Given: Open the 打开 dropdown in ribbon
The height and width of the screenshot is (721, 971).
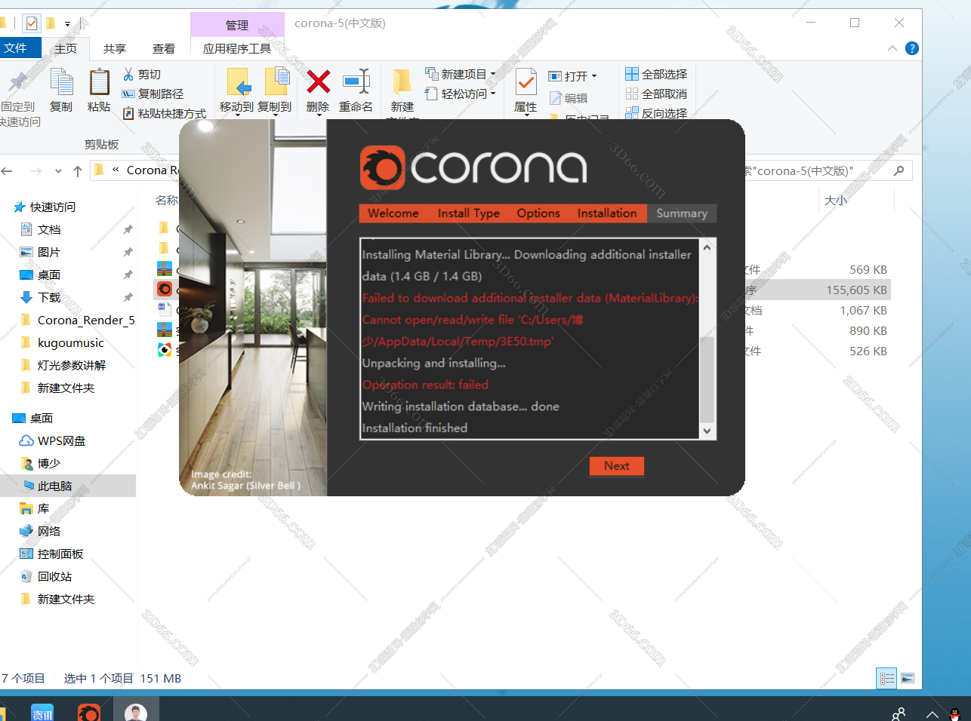Looking at the screenshot, I should 572,76.
